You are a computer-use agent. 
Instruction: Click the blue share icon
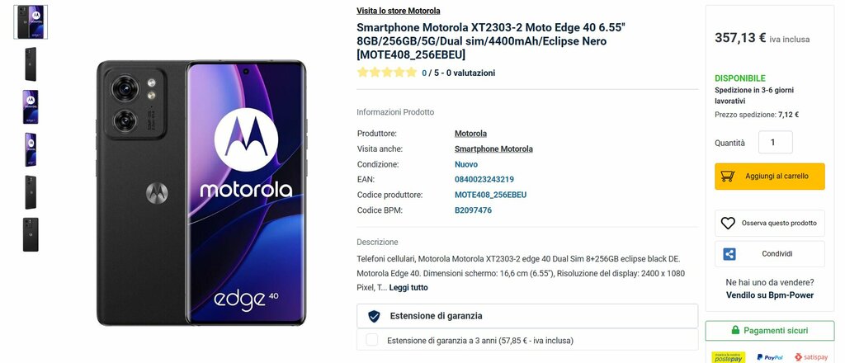[x=729, y=254]
